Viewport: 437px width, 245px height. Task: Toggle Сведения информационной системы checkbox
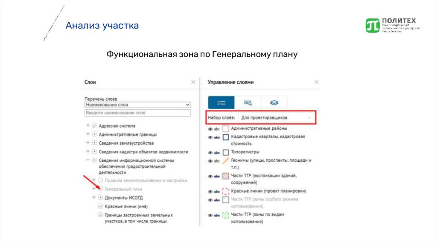tap(94, 160)
